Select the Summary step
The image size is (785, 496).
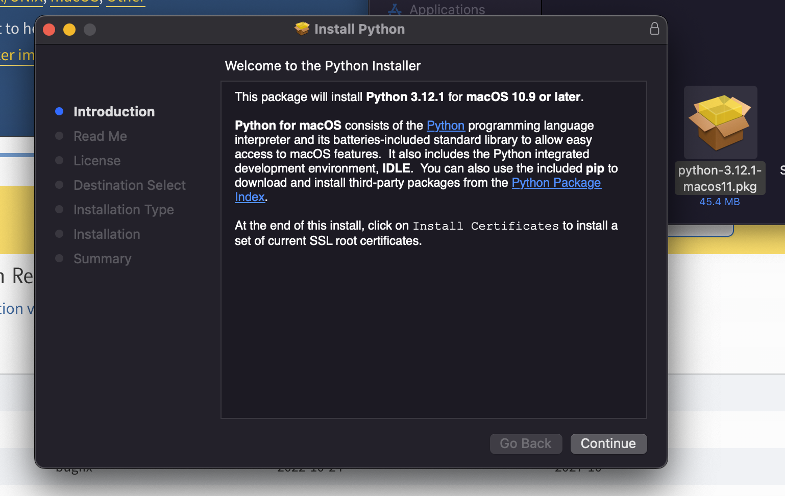click(102, 259)
